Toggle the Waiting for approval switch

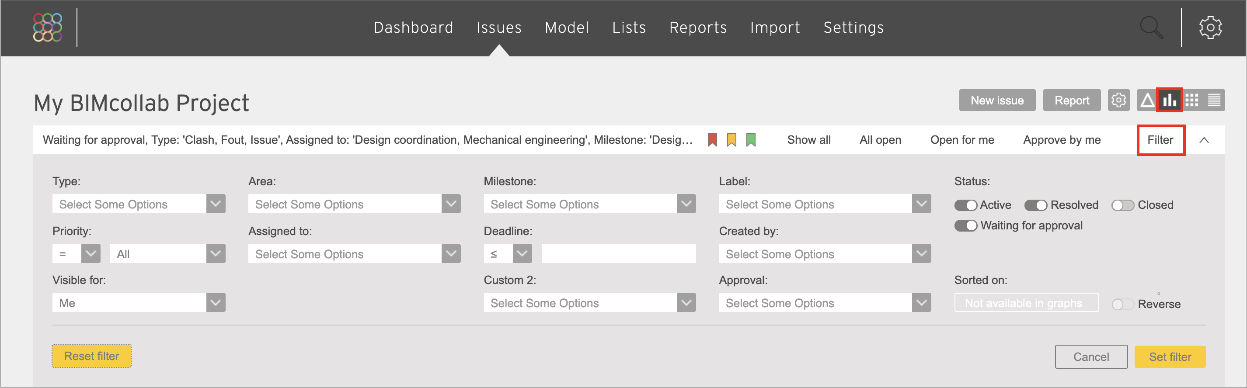pos(966,226)
